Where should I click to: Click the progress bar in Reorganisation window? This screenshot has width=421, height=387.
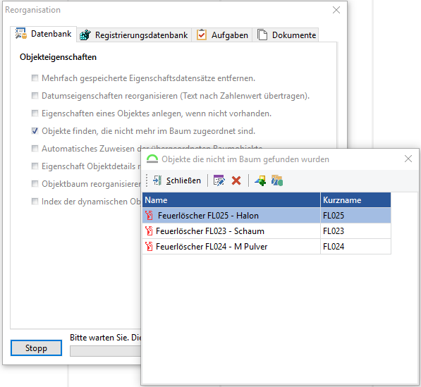pyautogui.click(x=105, y=351)
